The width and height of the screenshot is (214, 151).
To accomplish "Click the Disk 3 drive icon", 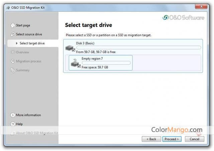I will coord(70,48).
